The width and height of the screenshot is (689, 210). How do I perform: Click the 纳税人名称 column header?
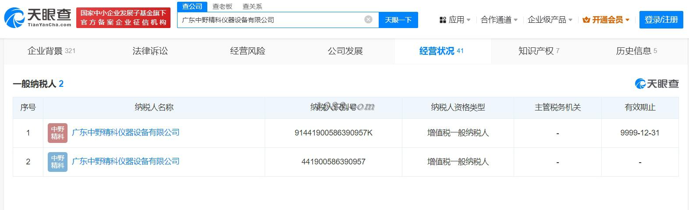click(154, 107)
